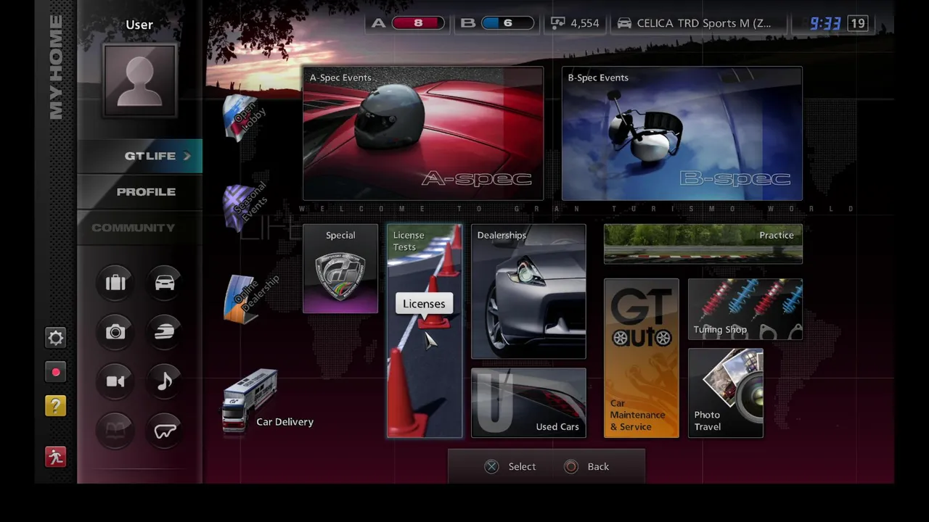The height and width of the screenshot is (522, 929).
Task: Open the License Tests tile
Action: tap(425, 331)
